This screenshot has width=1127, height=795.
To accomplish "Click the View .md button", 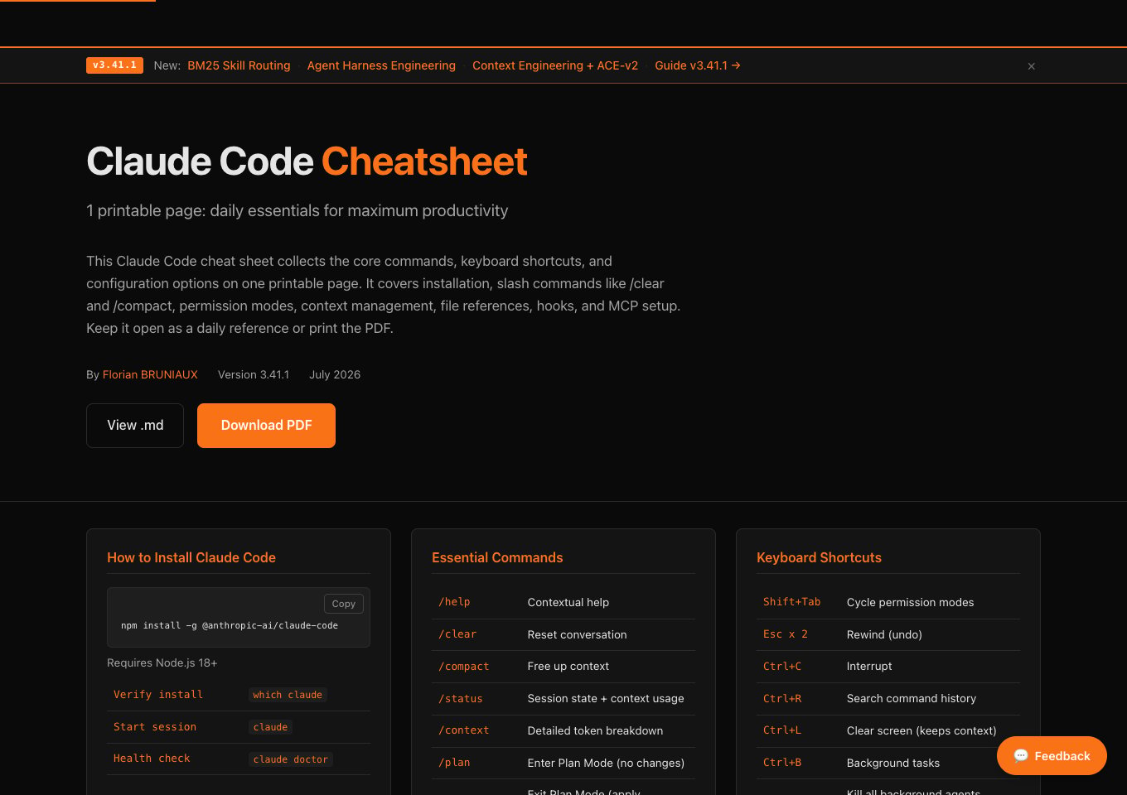I will point(135,426).
